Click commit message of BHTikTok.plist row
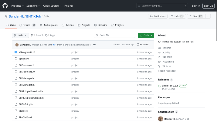Screen dimensions: 217x122 75,104
